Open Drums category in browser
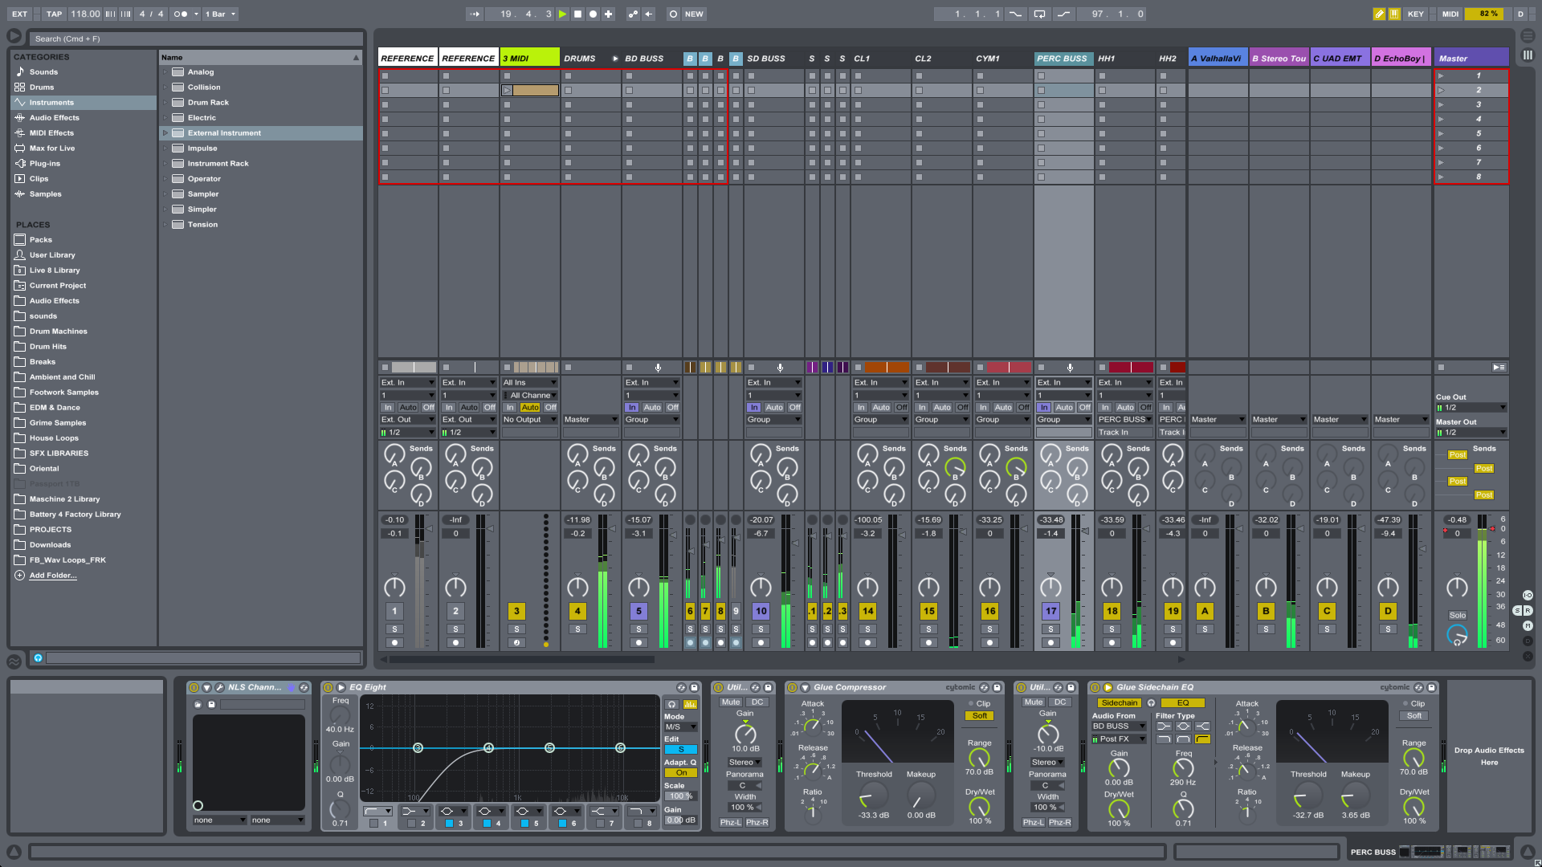The width and height of the screenshot is (1542, 867). point(42,87)
